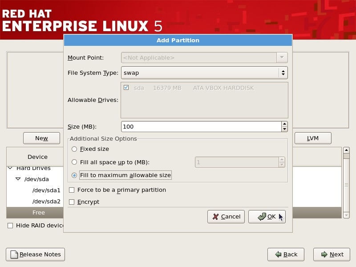Click the Fill all space up to value field

[237, 162]
